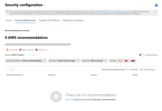This screenshot has height=111, width=162.
Task: Click the No recommendations found status text
Action: (113, 70)
